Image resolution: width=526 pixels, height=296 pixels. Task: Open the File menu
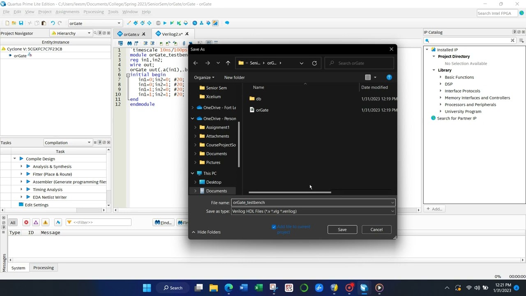coord(6,12)
